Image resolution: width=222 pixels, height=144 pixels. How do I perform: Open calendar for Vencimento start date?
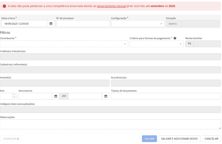click(56, 96)
